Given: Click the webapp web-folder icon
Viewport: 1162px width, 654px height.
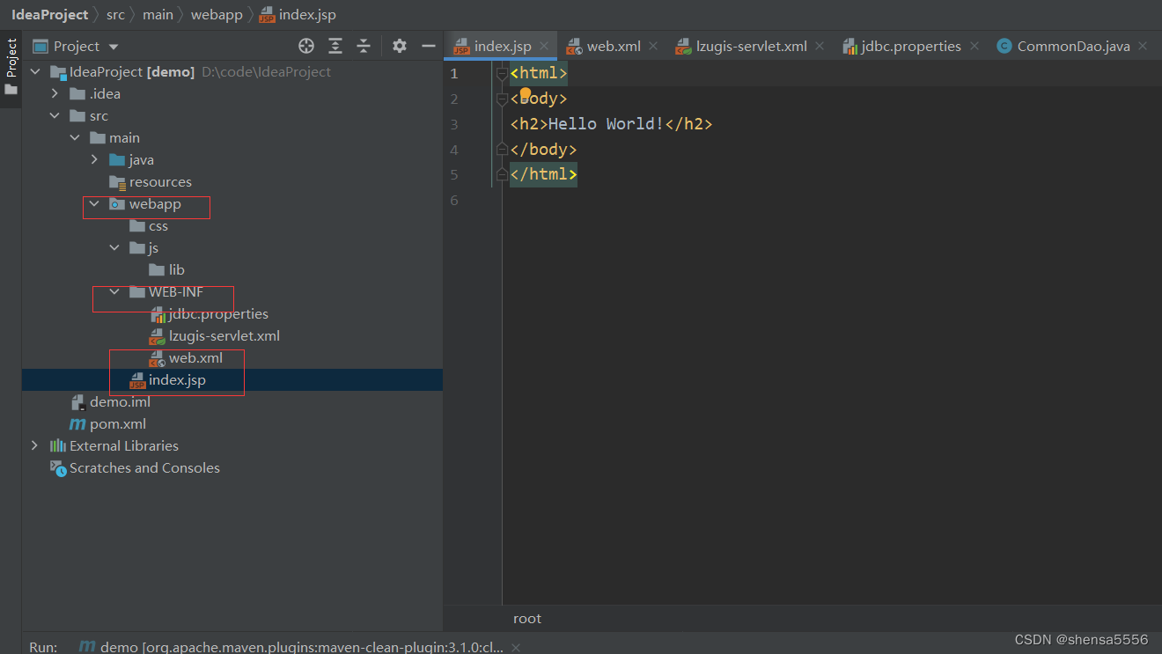Looking at the screenshot, I should click(x=117, y=204).
